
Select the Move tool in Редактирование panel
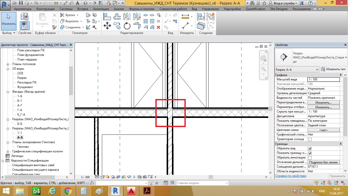(107, 26)
